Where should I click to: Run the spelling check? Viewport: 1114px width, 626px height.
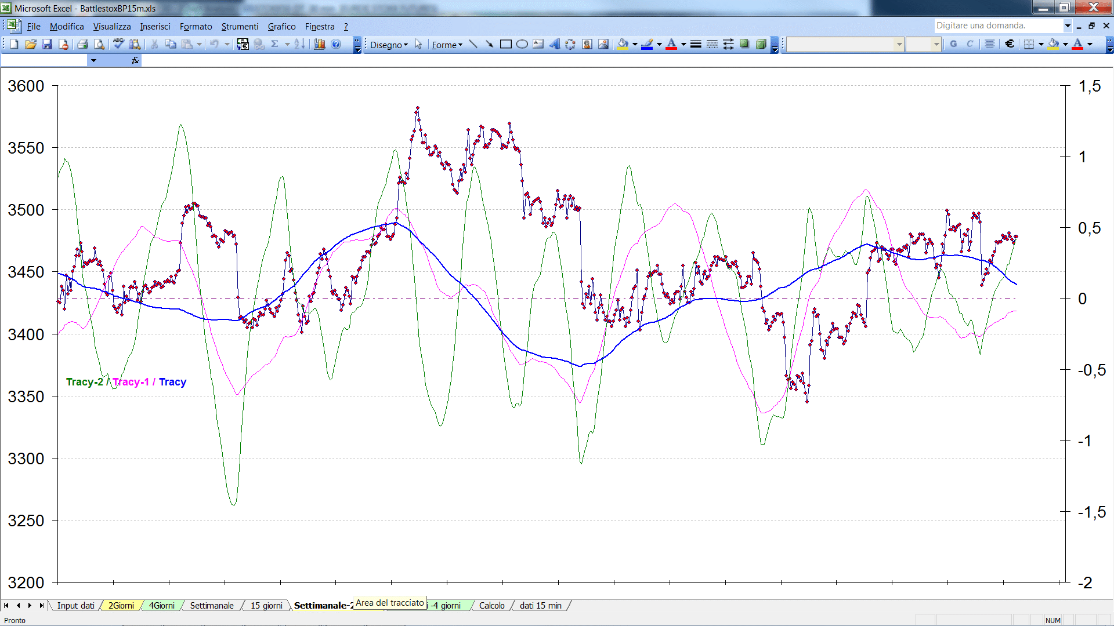(118, 44)
